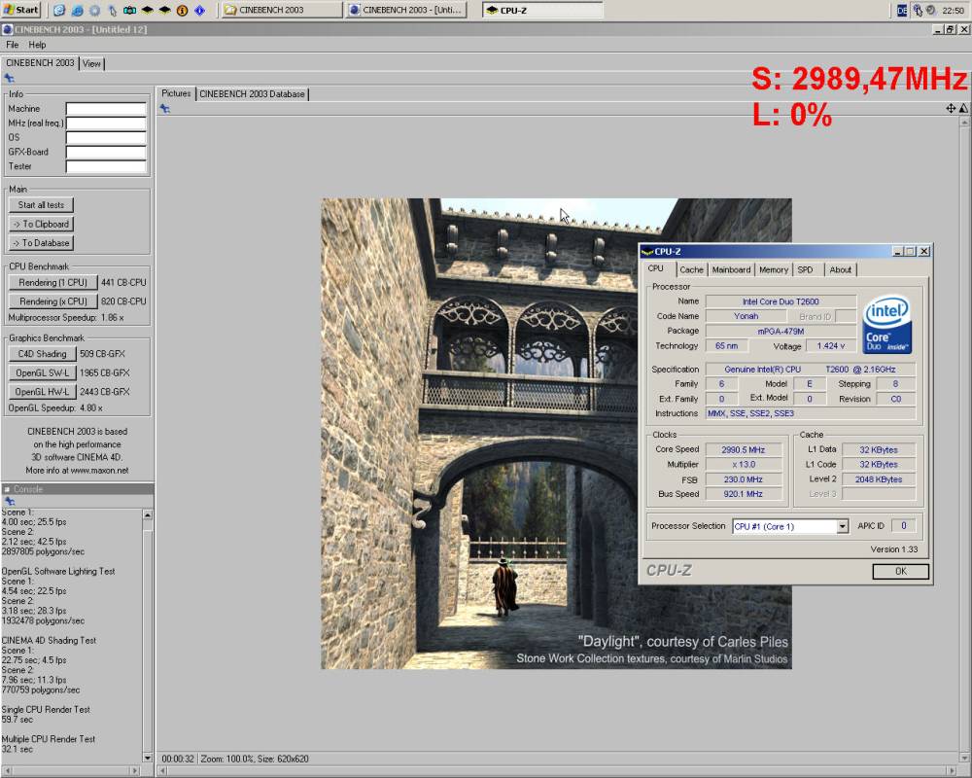Open the orange info Quick Launch icon
The image size is (972, 778).
tap(183, 10)
